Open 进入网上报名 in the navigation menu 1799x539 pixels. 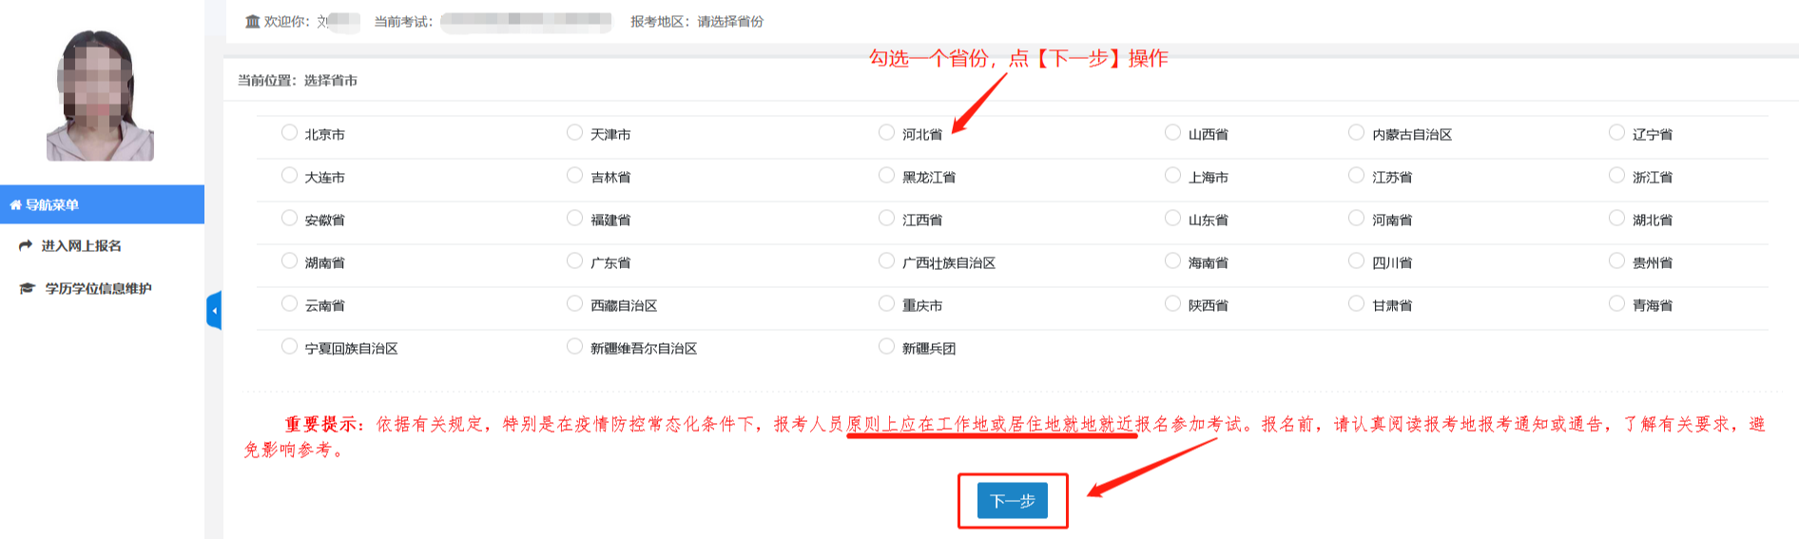(81, 246)
